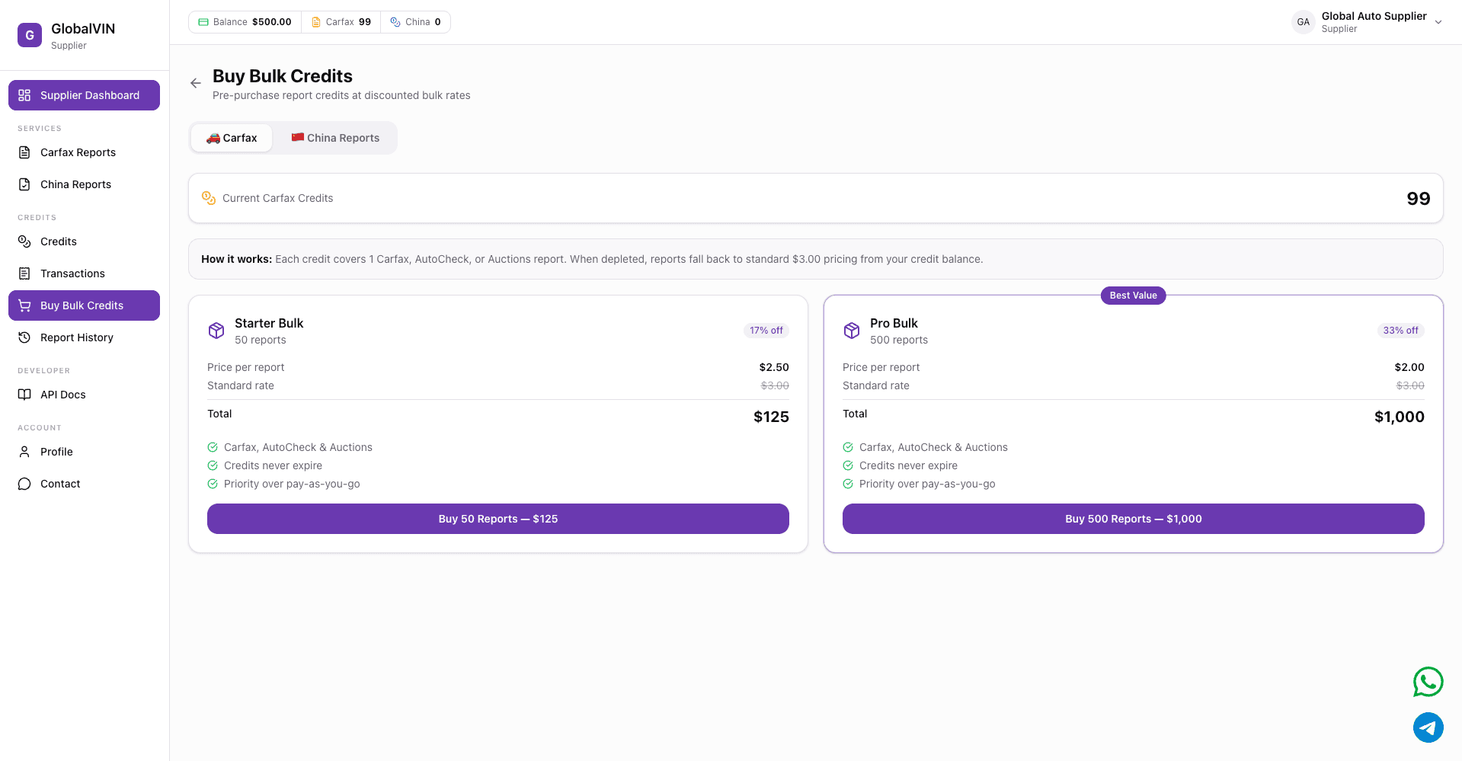Image resolution: width=1462 pixels, height=761 pixels.
Task: Click the Pro Bulk package icon
Action: [852, 331]
